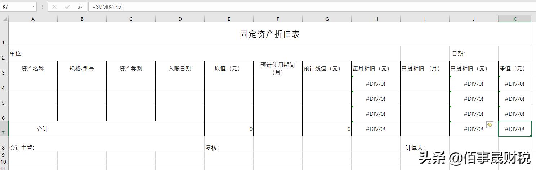Click cell J5 showing #DIV/0!
This screenshot has height=170, width=536.
474,99
